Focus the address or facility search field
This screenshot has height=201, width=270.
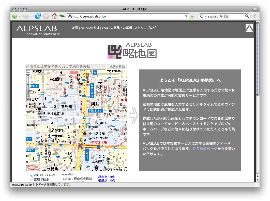(x=66, y=67)
